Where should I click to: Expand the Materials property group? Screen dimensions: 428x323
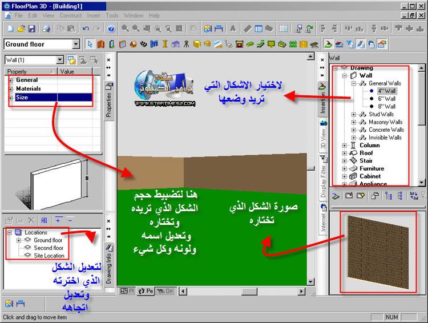[x=11, y=89]
